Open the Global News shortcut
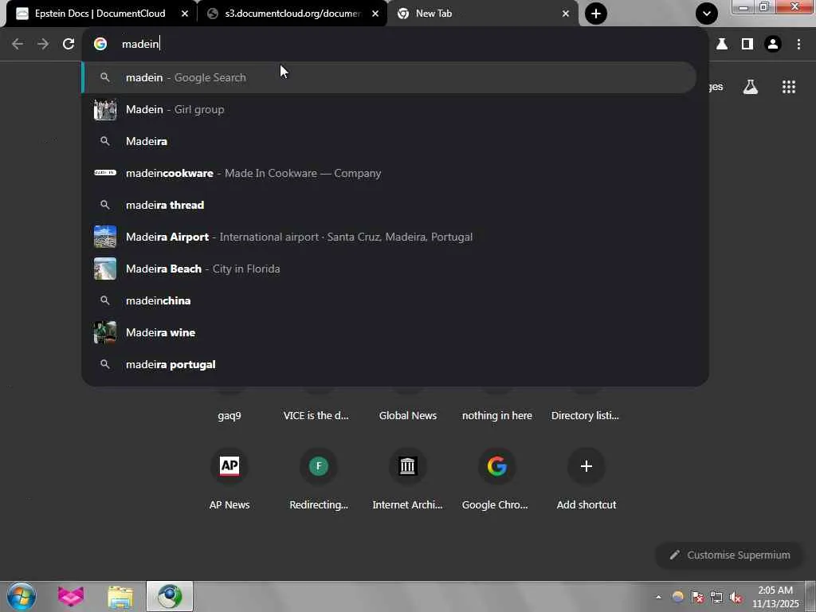Image resolution: width=816 pixels, height=612 pixels. (x=408, y=415)
